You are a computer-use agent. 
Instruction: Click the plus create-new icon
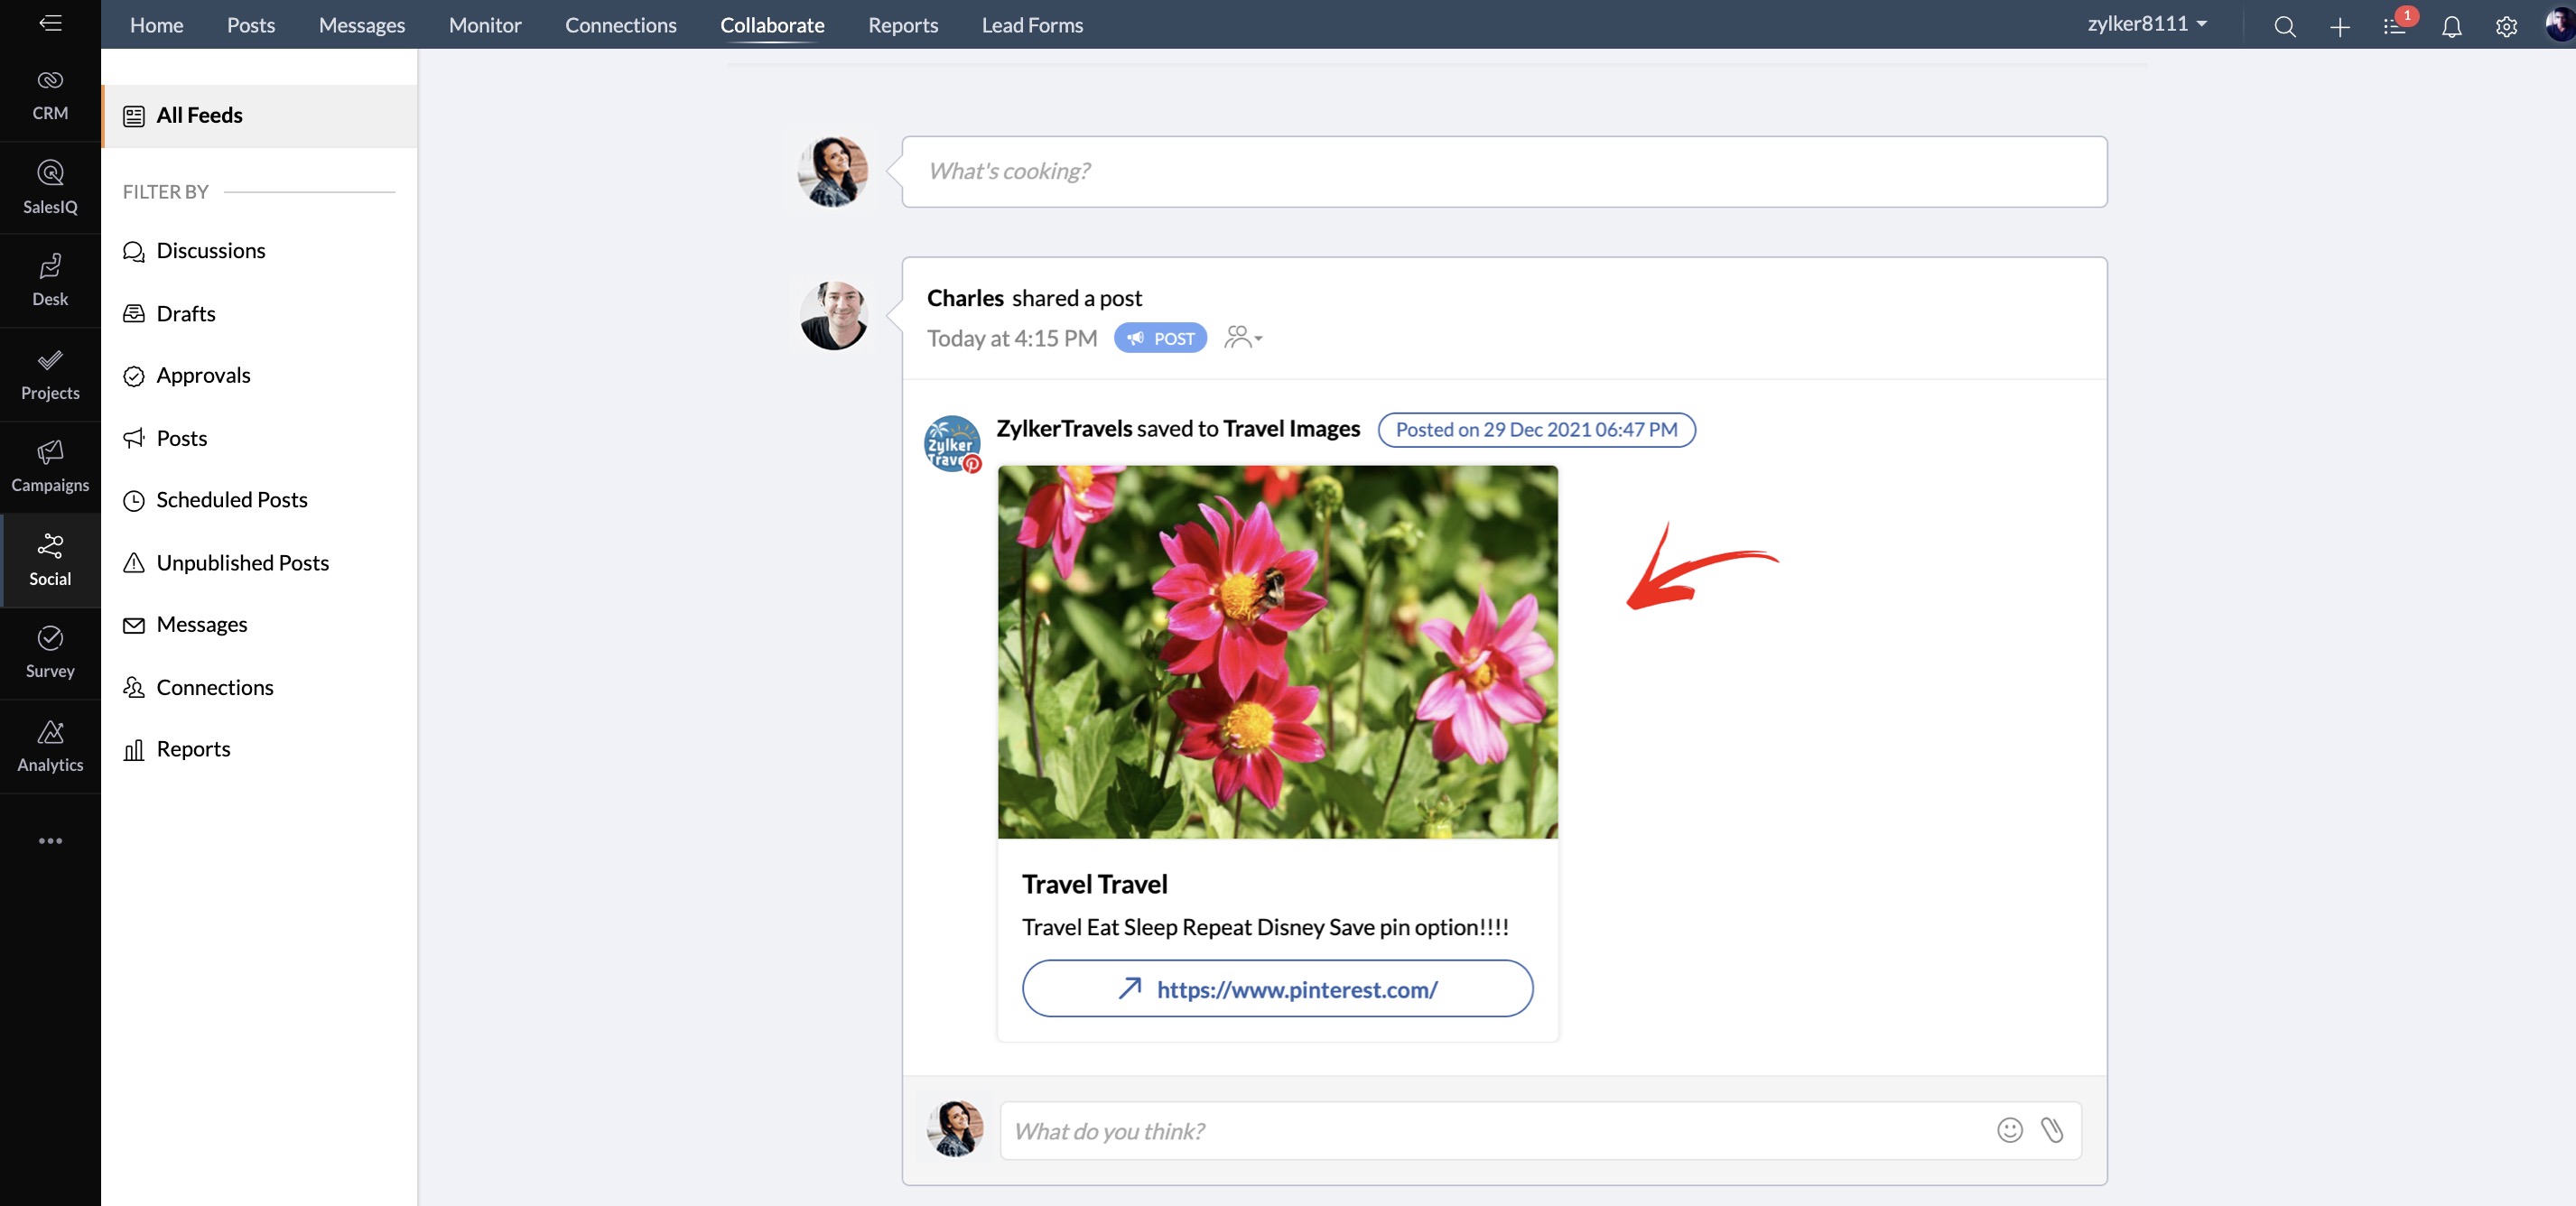tap(2339, 26)
